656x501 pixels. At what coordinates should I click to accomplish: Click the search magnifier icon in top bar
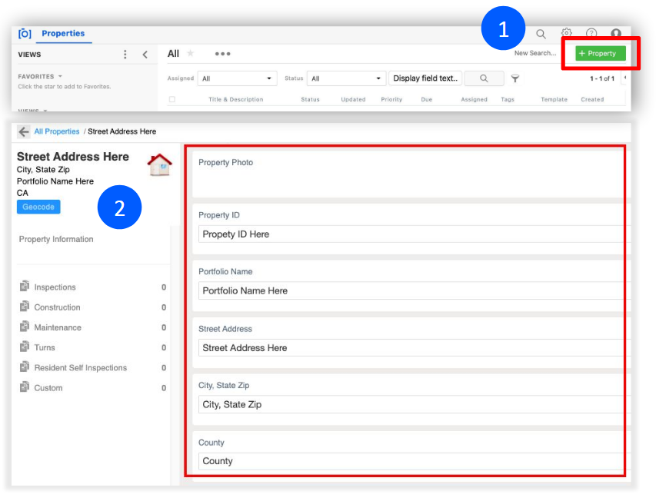[541, 34]
